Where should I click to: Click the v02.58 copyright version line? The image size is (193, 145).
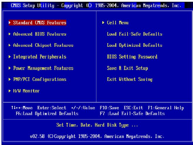click(x=97, y=137)
